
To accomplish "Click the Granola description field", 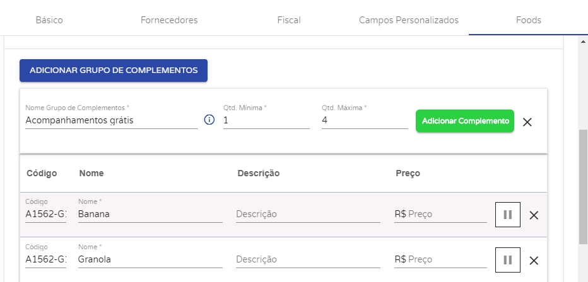I will [x=308, y=259].
